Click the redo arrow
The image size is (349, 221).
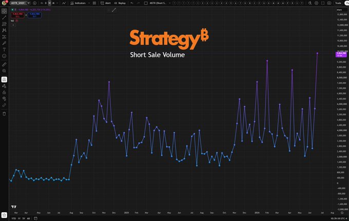[138, 3]
